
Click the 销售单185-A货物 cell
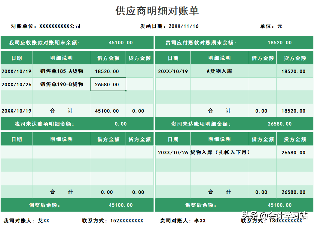tap(61, 71)
